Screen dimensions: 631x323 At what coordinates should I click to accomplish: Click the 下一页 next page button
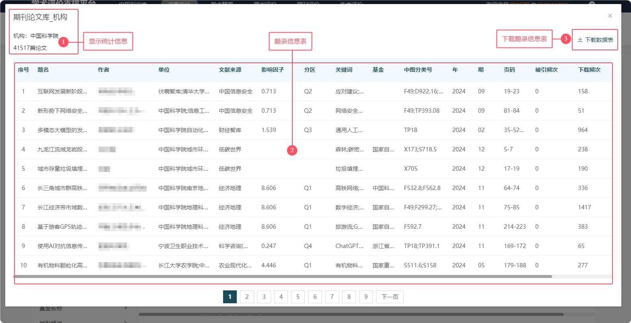pyautogui.click(x=390, y=297)
